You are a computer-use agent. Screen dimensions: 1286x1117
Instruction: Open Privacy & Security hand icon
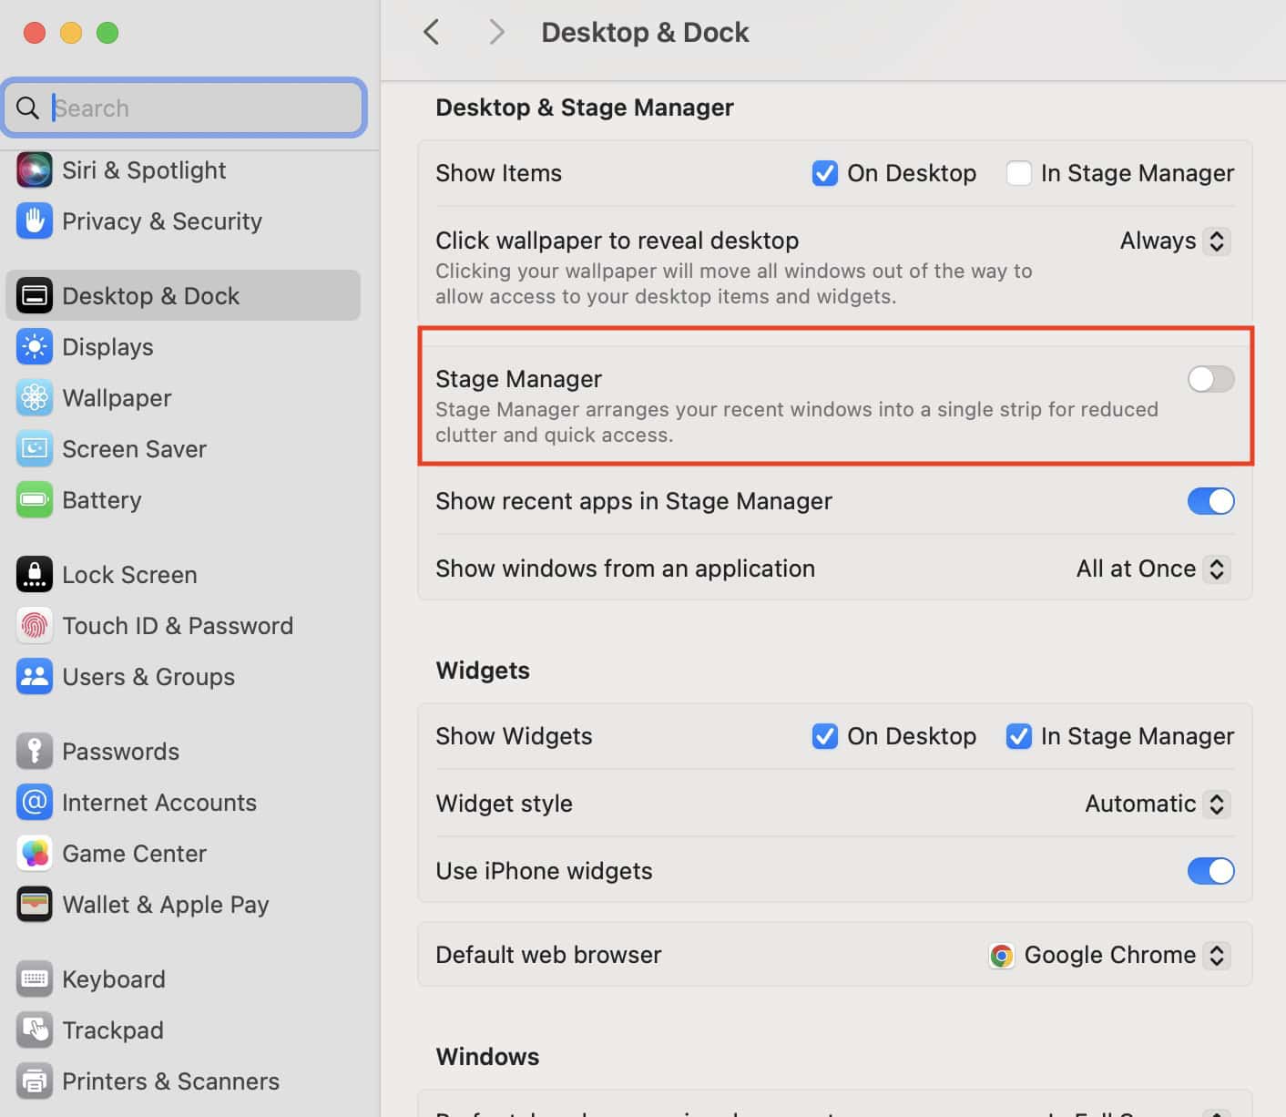[x=34, y=221]
